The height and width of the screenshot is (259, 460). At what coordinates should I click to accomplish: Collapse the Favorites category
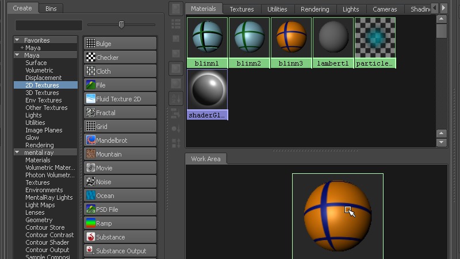click(x=17, y=40)
